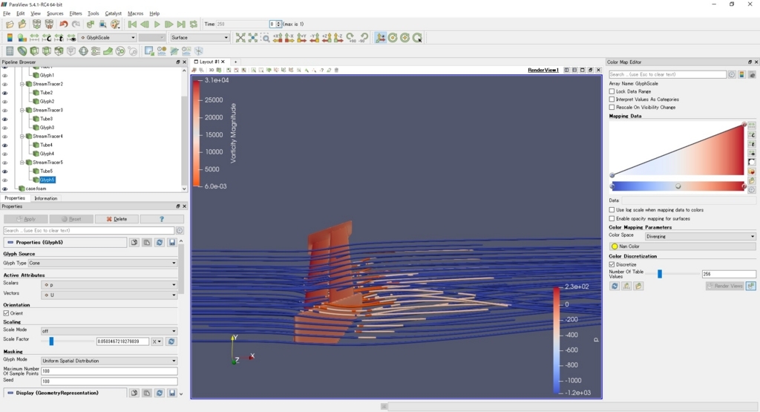Click the Render Views button

click(x=724, y=286)
